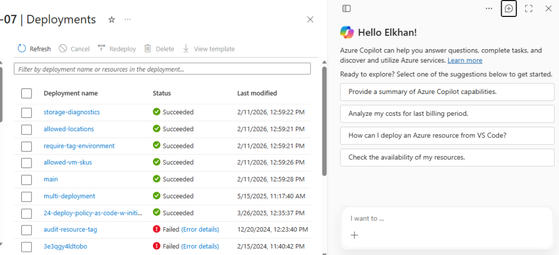
Task: Close the Deployments blade with X
Action: coord(310,20)
